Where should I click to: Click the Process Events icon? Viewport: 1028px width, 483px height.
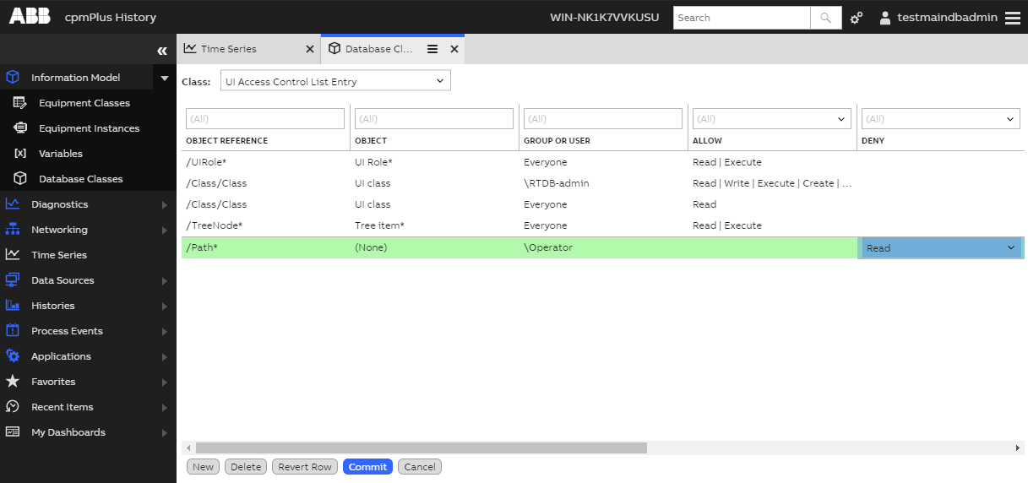pyautogui.click(x=13, y=330)
